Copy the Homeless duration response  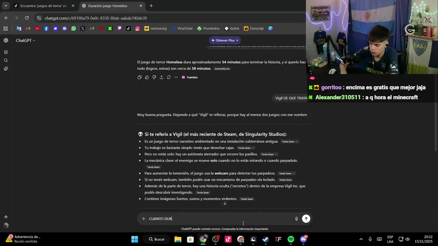tap(140, 77)
